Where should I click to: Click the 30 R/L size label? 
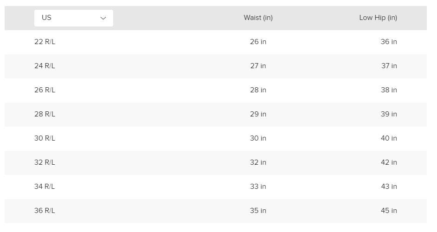coord(45,138)
